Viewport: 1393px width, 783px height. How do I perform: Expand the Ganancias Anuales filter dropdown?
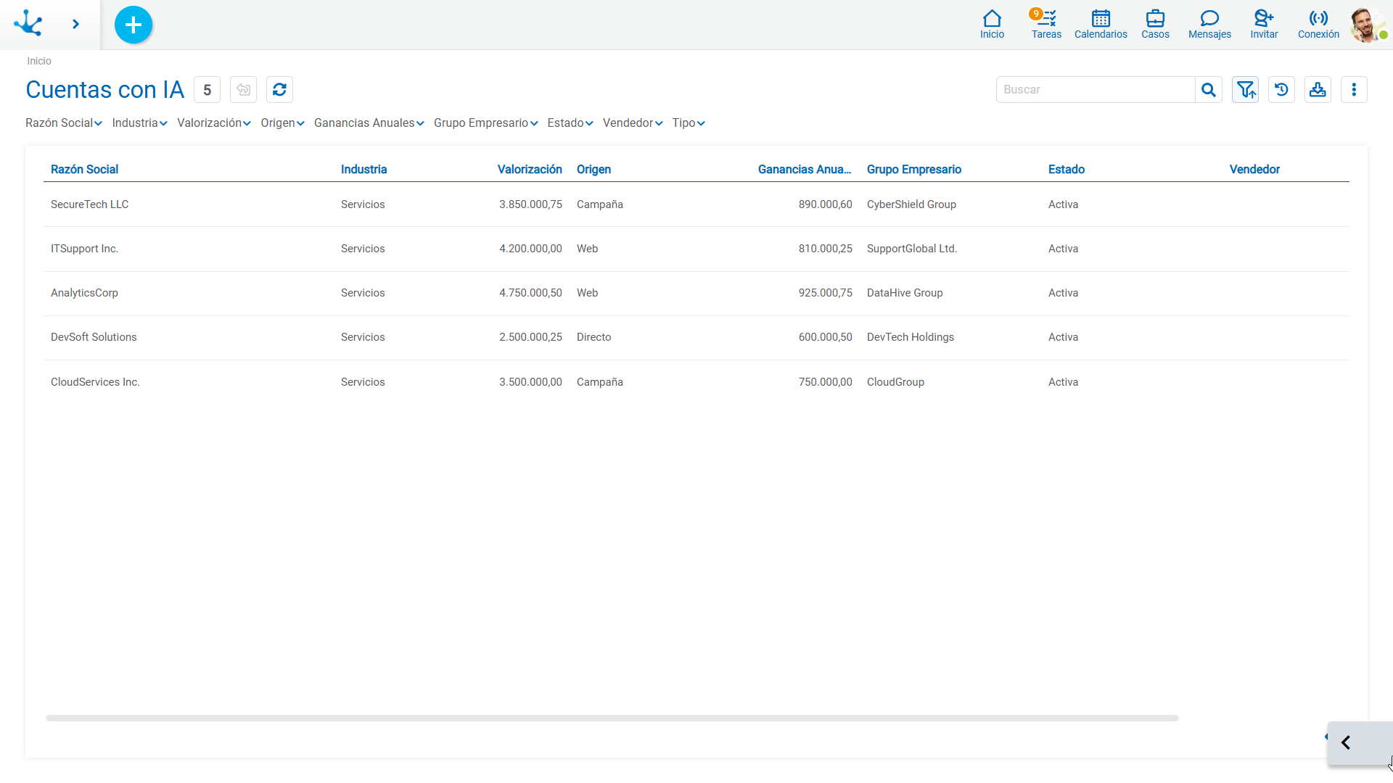(x=369, y=123)
